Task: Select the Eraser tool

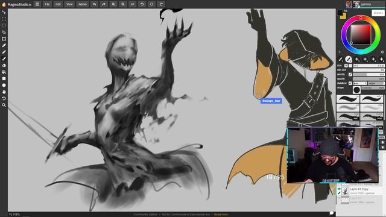Action: click(4, 66)
